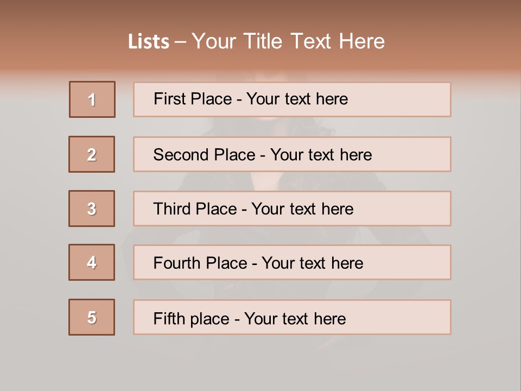
Task: Click the bold word 'Lists' in title
Action: coord(149,42)
